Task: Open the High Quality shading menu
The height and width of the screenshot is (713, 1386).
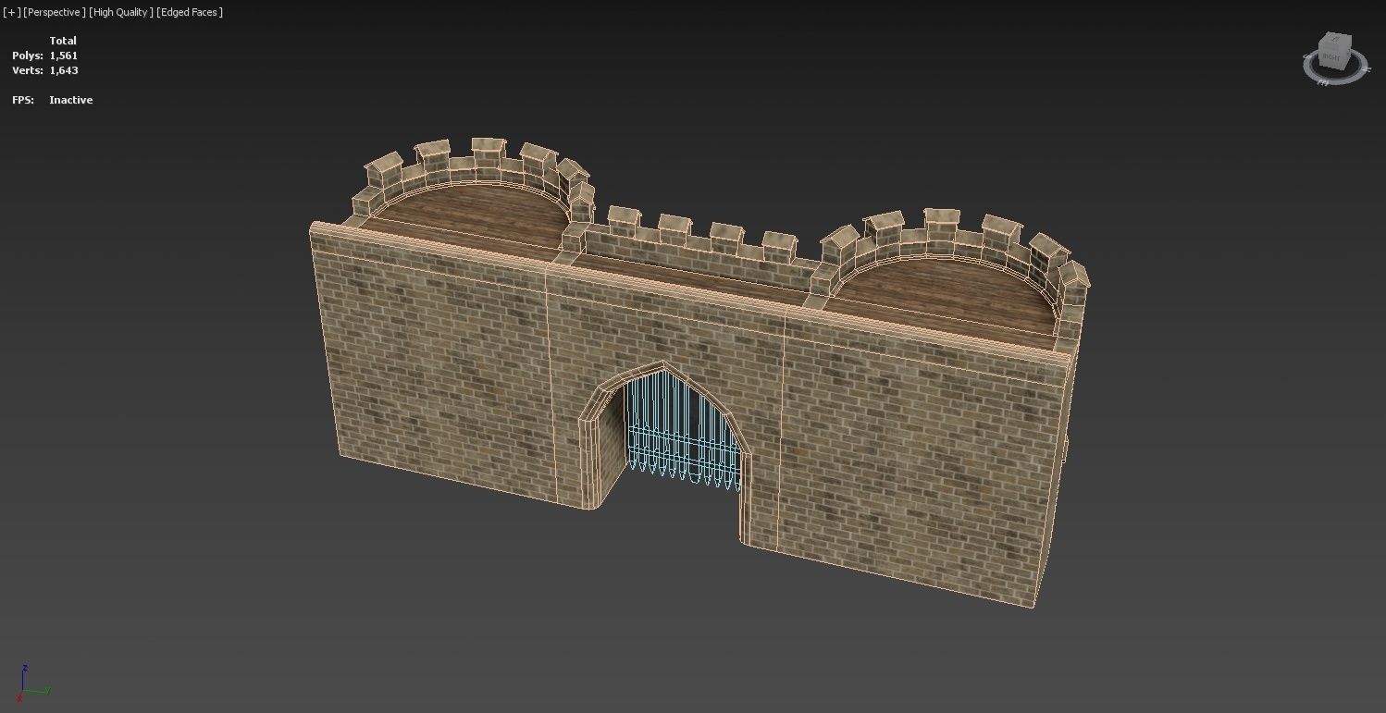Action: click(x=121, y=12)
